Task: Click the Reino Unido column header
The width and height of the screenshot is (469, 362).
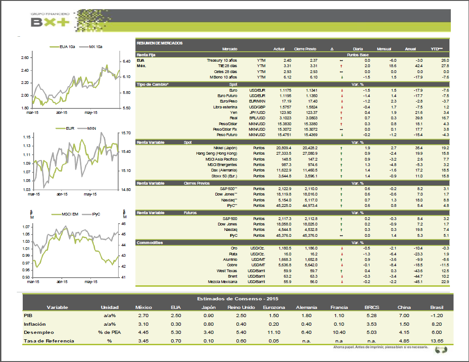Action: pyautogui.click(x=241, y=308)
